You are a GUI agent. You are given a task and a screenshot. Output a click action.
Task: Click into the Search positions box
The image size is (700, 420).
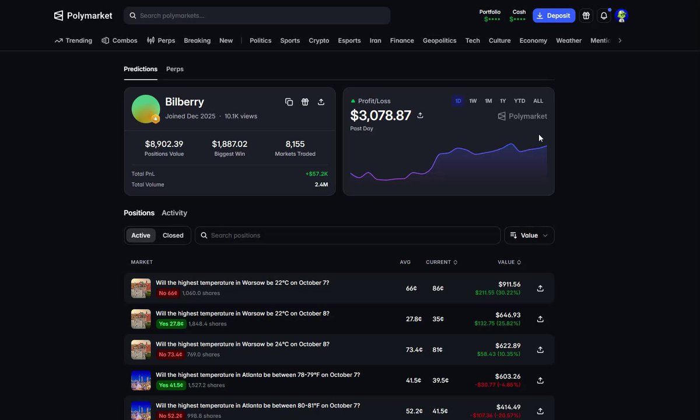[x=348, y=236]
